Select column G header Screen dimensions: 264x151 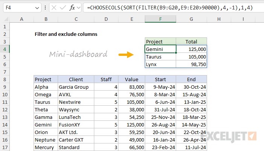192,19
